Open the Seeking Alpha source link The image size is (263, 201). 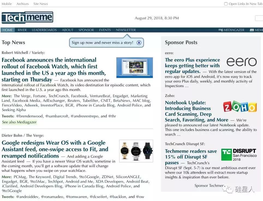click(x=14, y=110)
